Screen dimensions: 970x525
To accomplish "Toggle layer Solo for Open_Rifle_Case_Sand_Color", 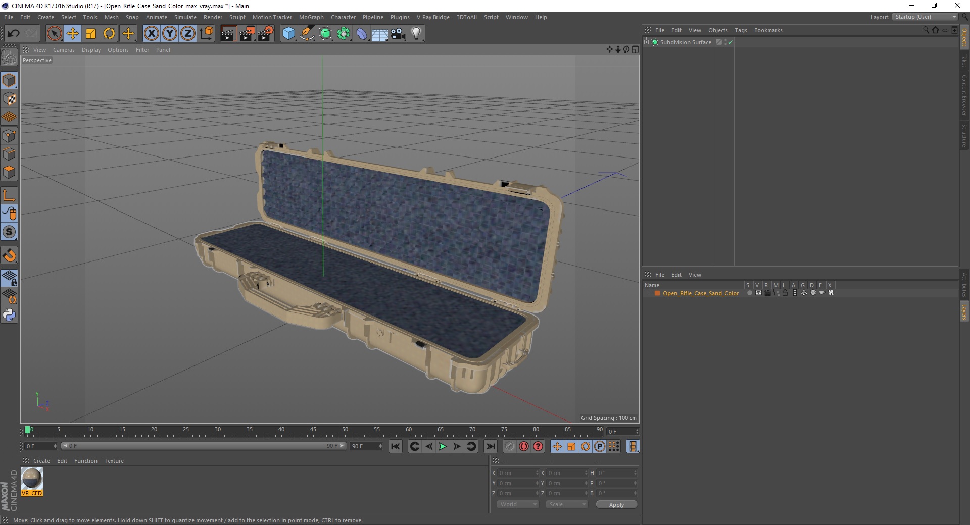I will pos(750,293).
